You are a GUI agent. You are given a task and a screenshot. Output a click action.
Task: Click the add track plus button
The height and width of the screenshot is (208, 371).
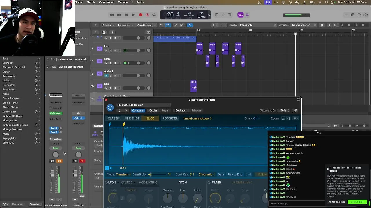pos(95,32)
